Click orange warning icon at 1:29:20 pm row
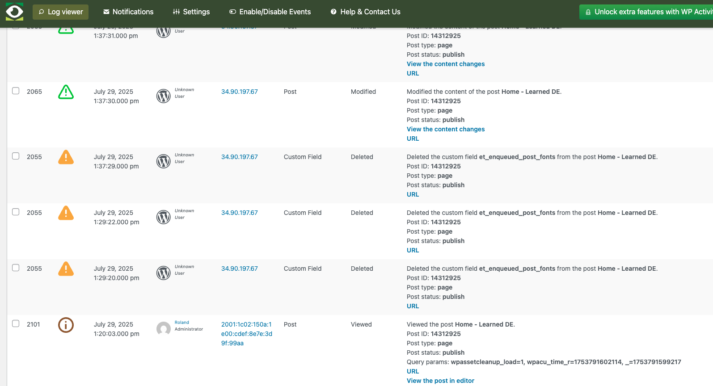713x386 pixels. (x=66, y=269)
